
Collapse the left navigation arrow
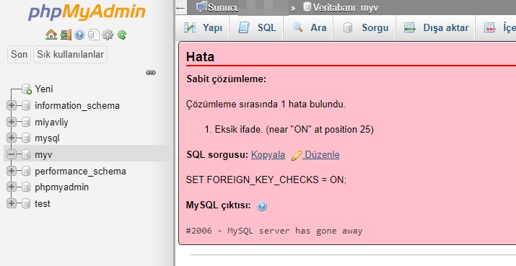pyautogui.click(x=180, y=8)
